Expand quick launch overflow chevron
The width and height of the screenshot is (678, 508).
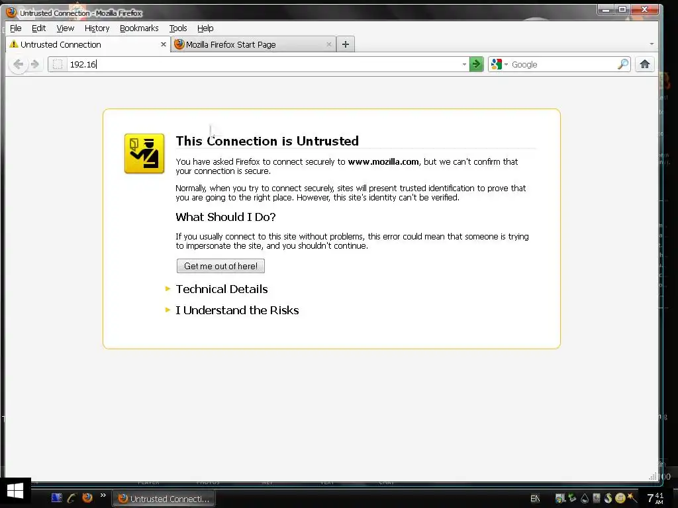(103, 495)
